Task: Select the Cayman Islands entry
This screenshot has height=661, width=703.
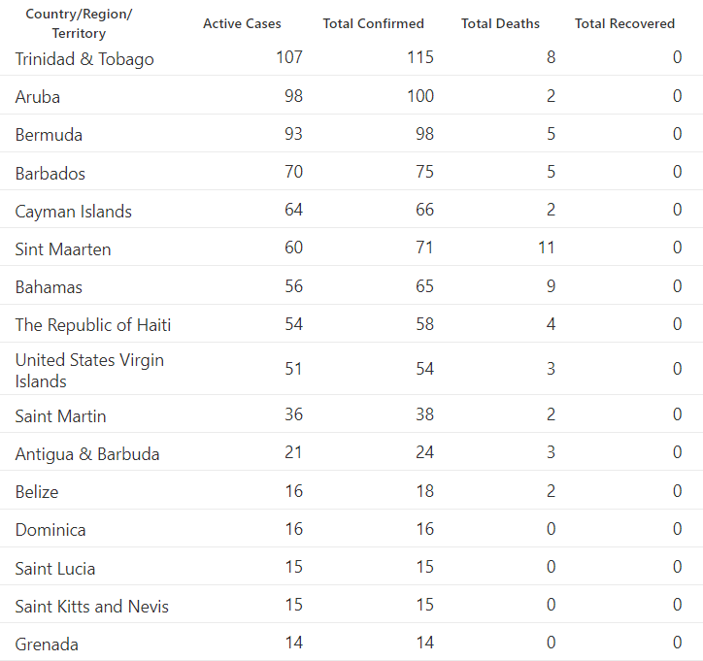Action: pos(74,212)
